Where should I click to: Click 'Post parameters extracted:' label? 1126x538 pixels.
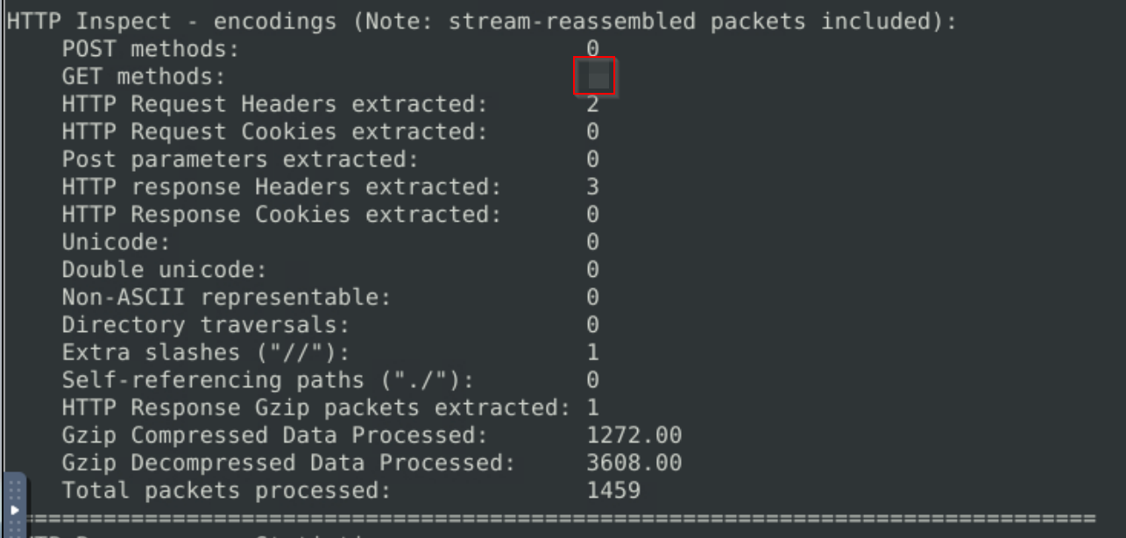click(240, 159)
